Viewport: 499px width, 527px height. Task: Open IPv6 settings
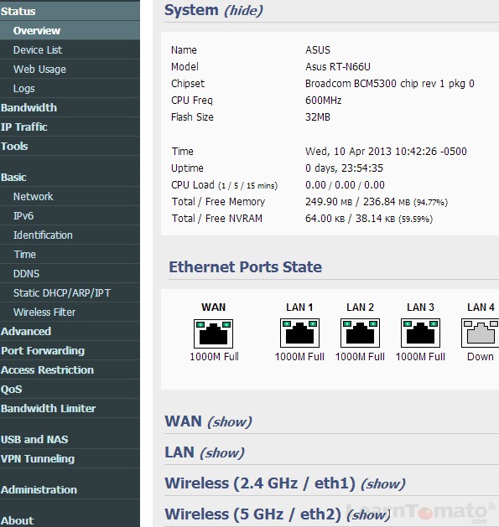70,215
